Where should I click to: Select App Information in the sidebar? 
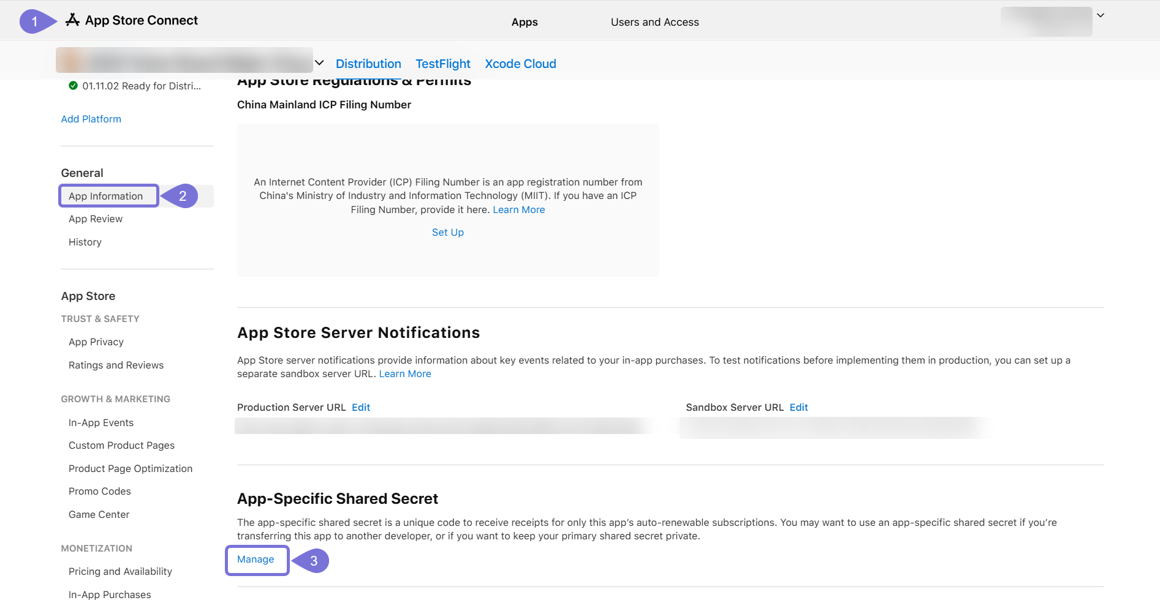[106, 196]
